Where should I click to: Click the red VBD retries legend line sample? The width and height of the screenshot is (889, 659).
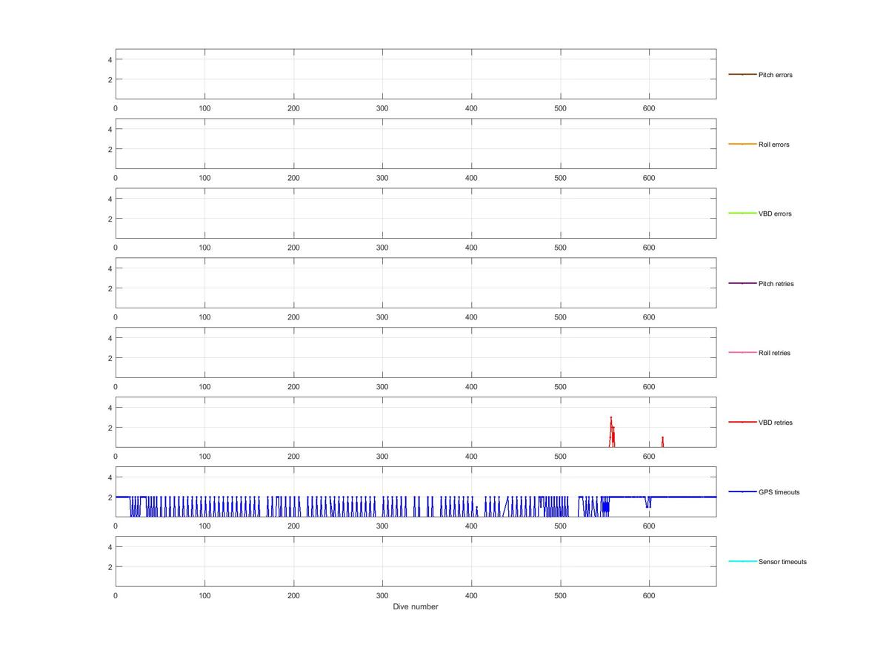742,422
